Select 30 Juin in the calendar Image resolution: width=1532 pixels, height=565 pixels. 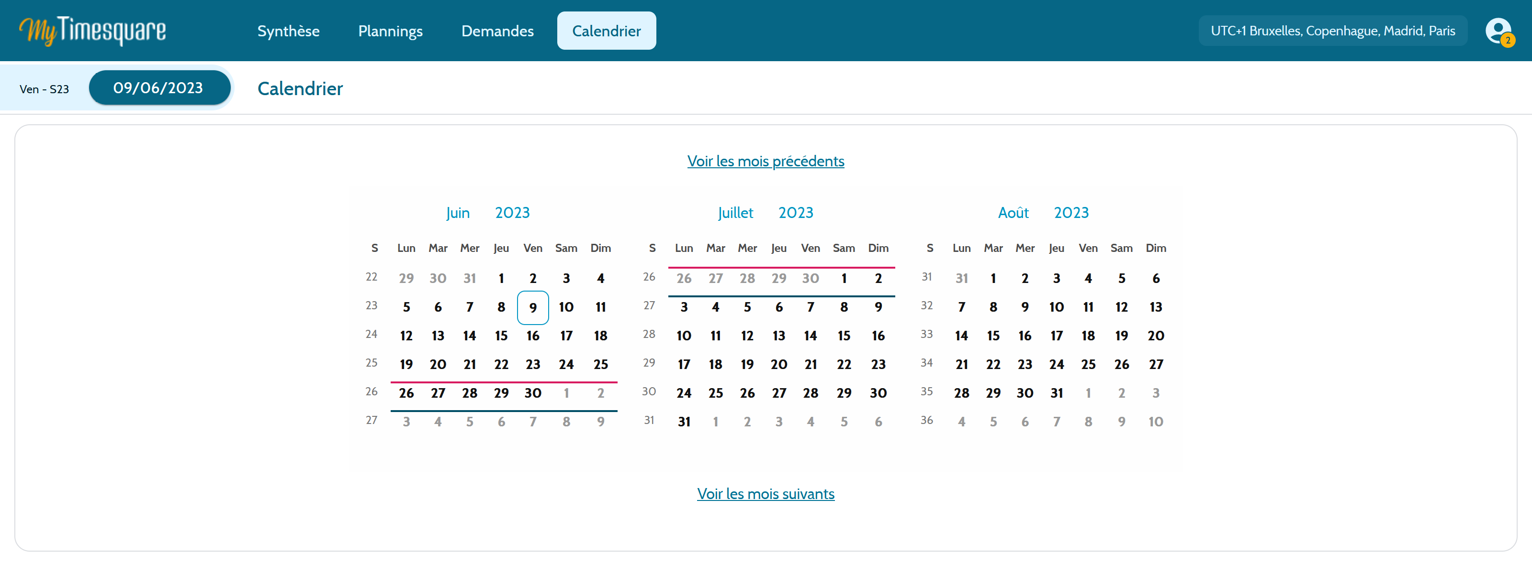pos(533,393)
